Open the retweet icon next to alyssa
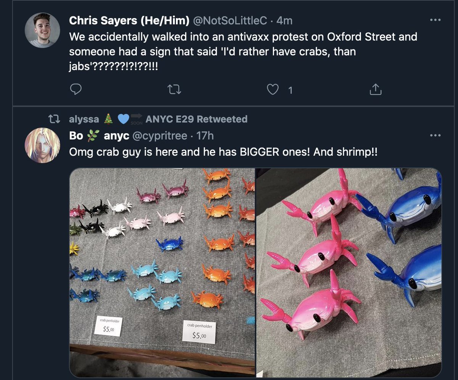Viewport: 458px width, 380px height. click(55, 119)
